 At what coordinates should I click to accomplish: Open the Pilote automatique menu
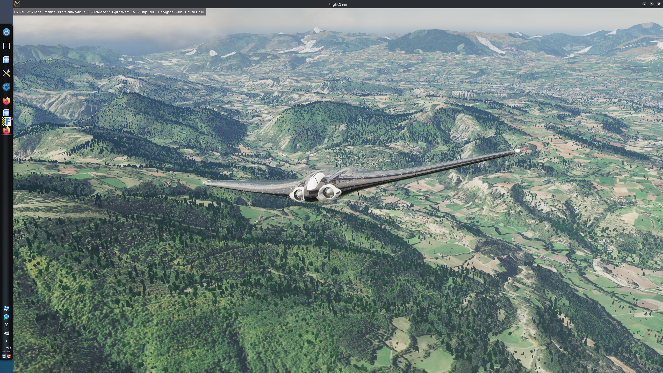tap(71, 12)
